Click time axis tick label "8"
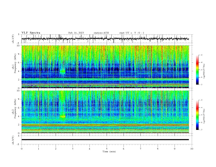 click(158, 149)
